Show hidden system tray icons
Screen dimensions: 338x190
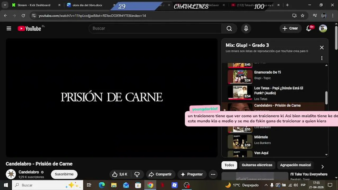point(266,185)
